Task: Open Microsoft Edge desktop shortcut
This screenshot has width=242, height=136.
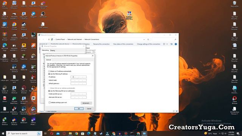Action: point(5,47)
